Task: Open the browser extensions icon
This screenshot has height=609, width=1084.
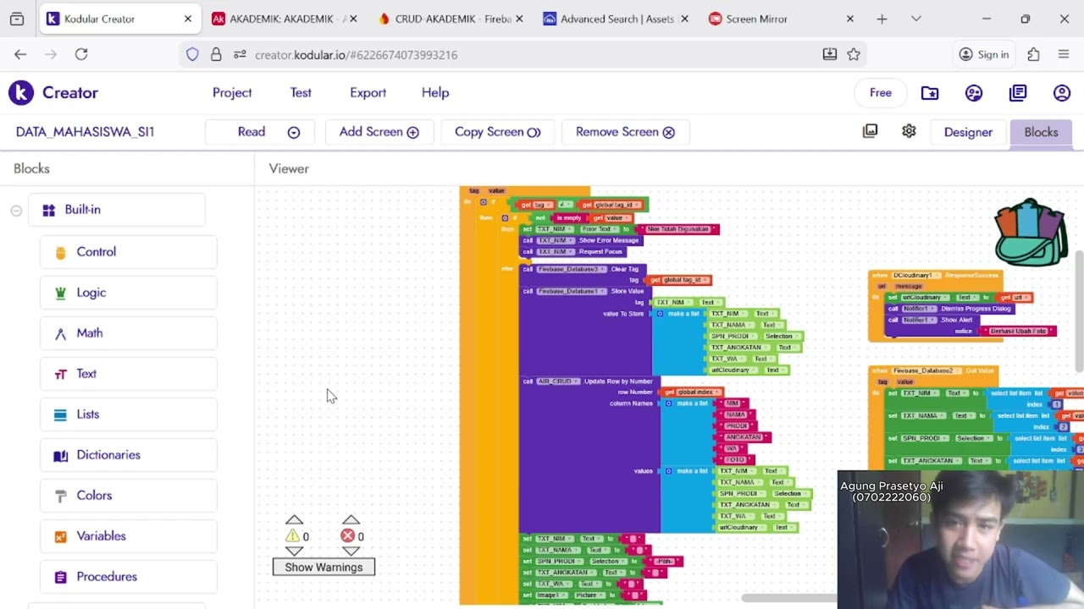Action: coord(1033,54)
